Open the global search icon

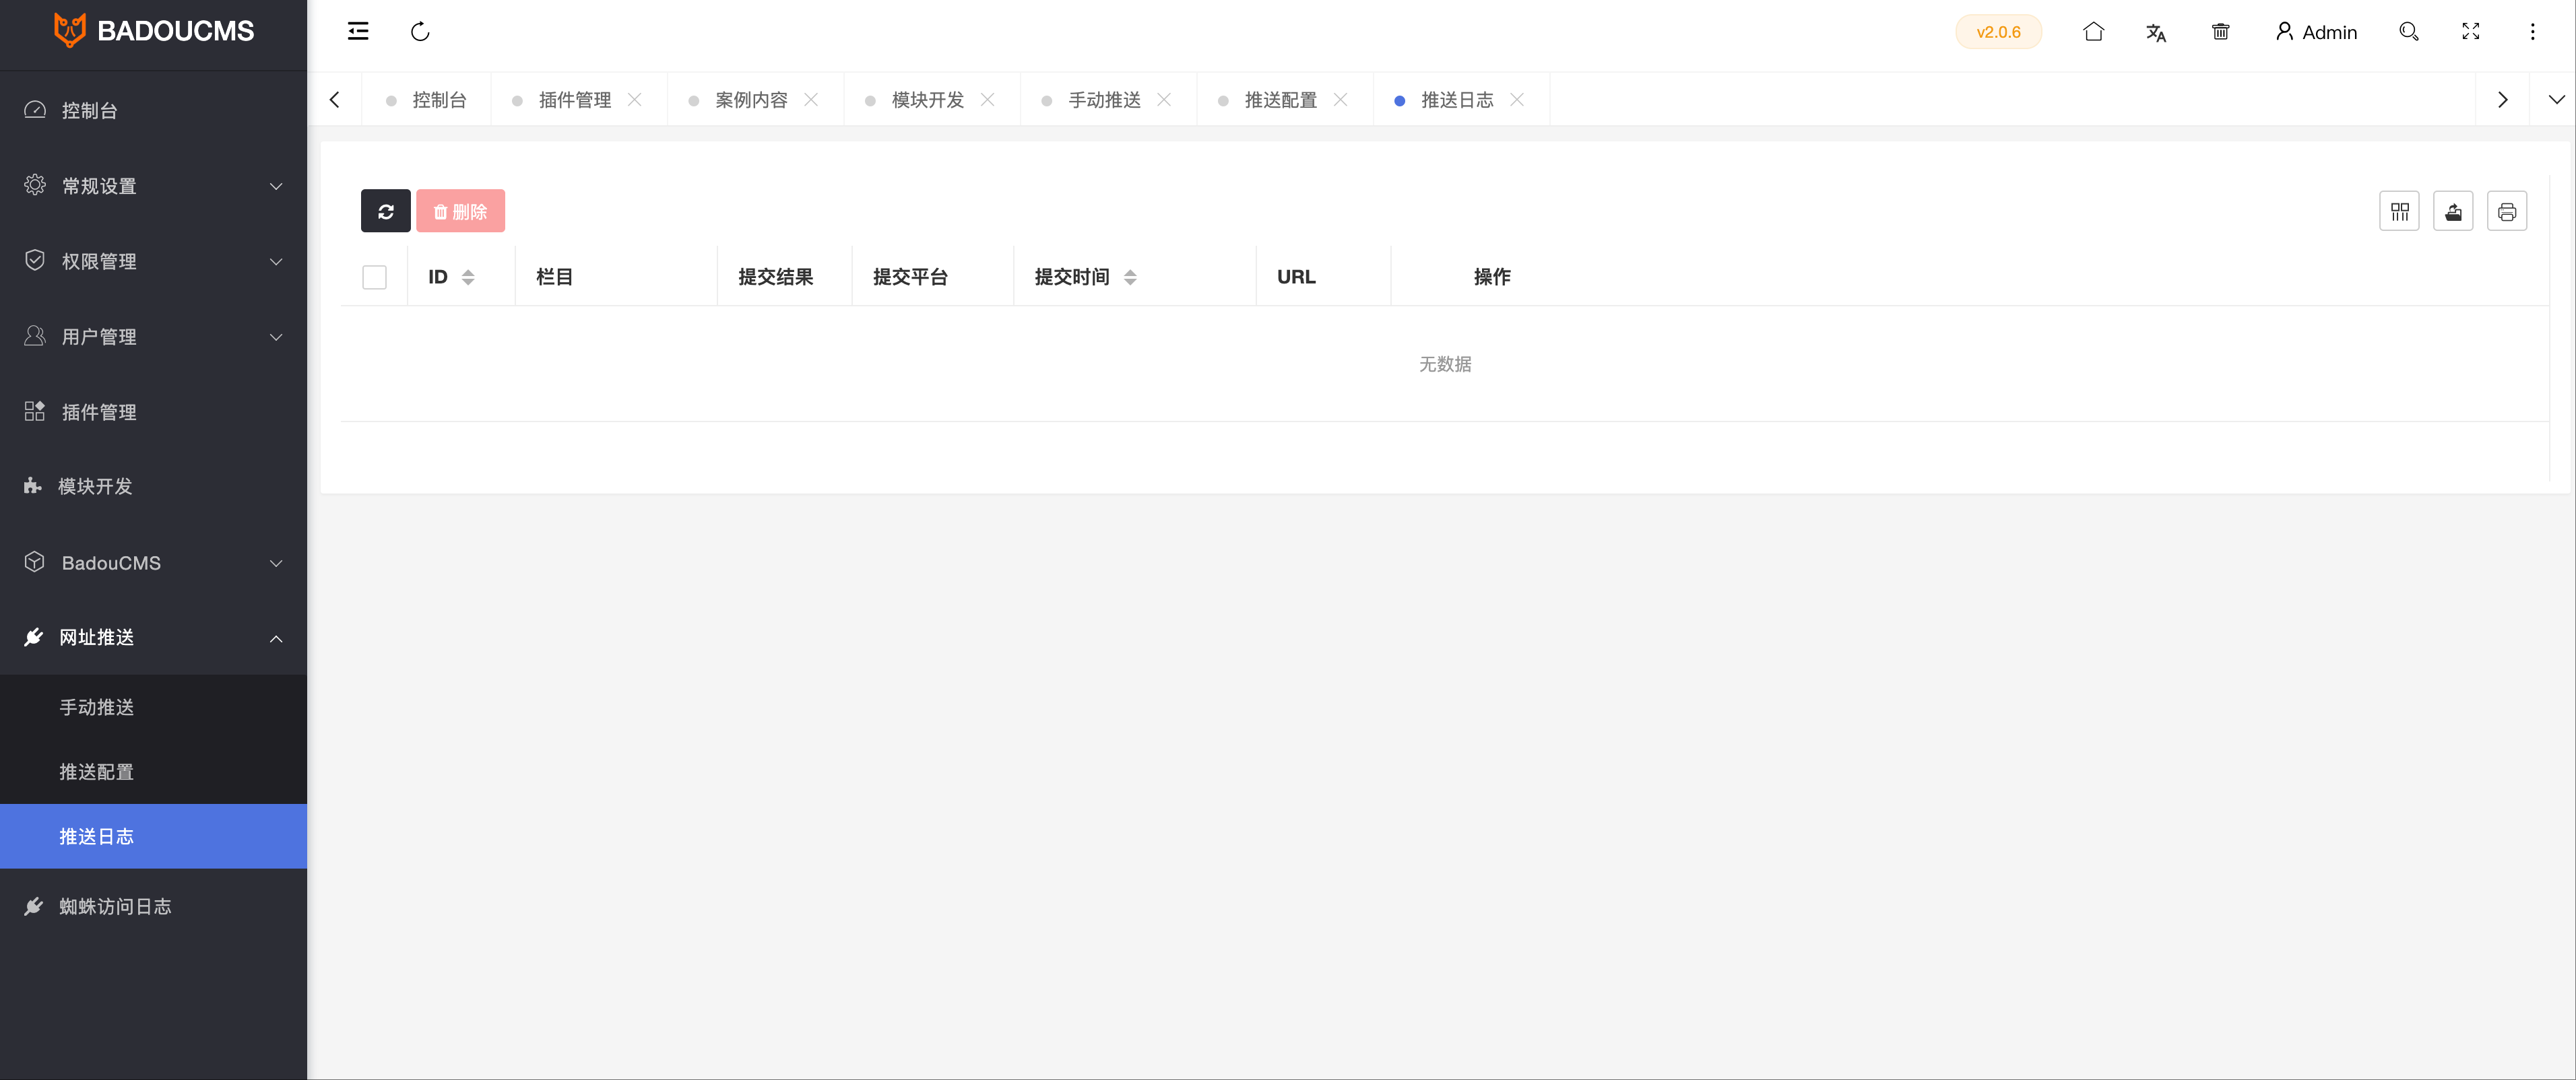(x=2409, y=31)
